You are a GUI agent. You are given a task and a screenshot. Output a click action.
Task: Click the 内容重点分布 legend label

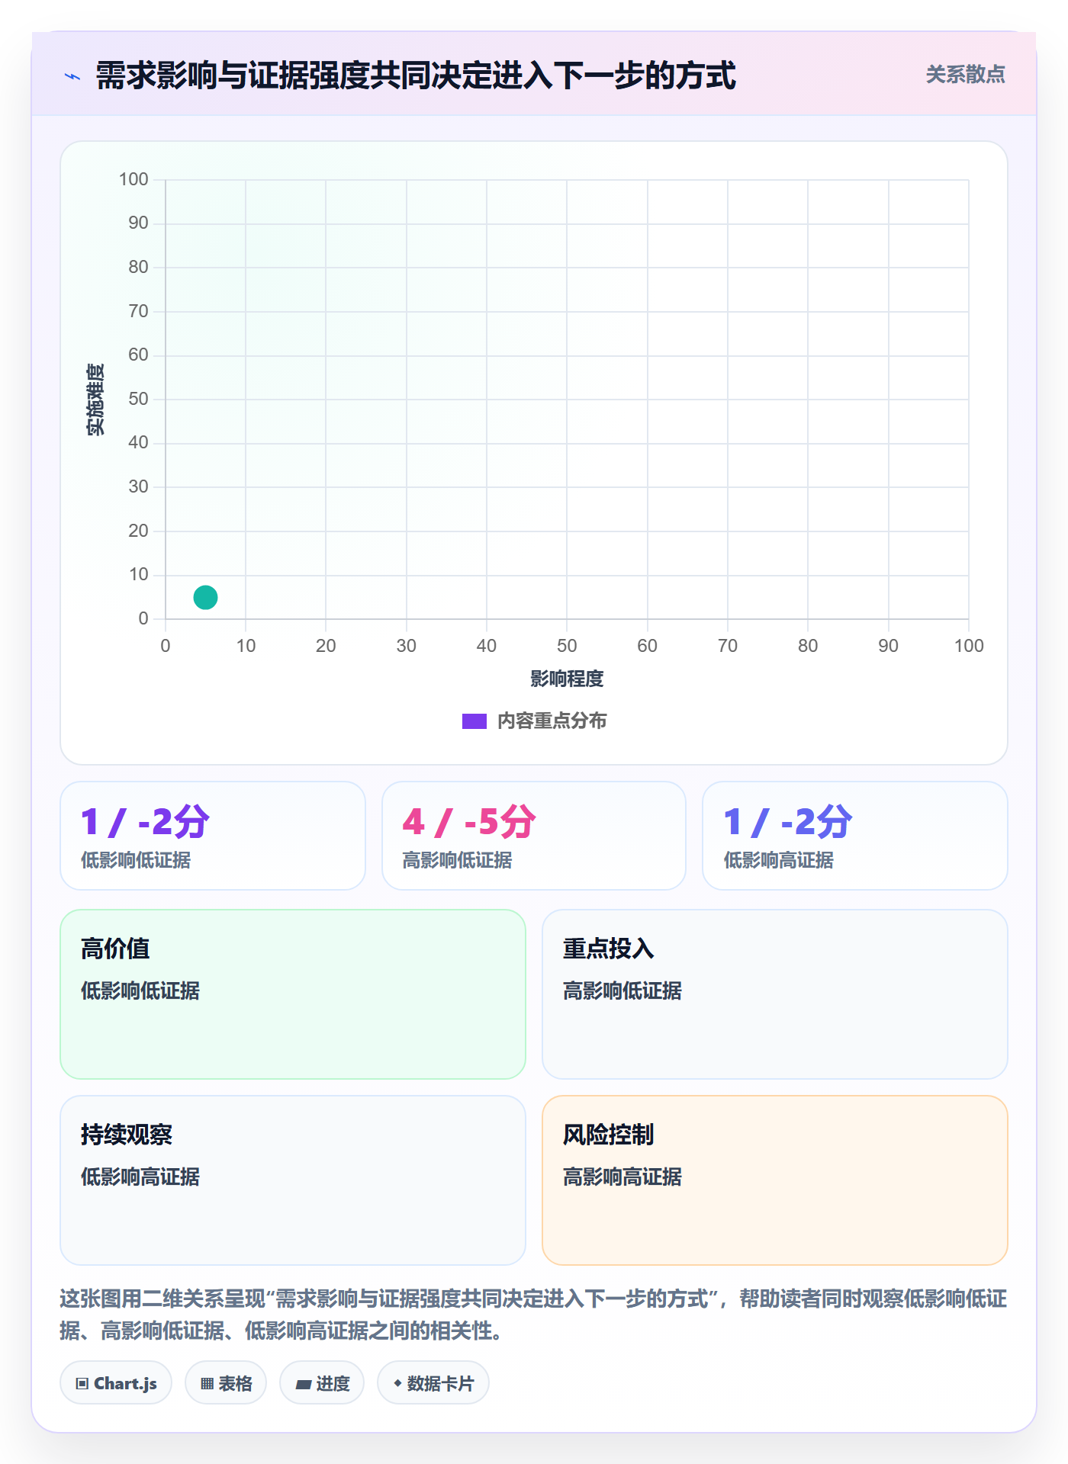[552, 721]
